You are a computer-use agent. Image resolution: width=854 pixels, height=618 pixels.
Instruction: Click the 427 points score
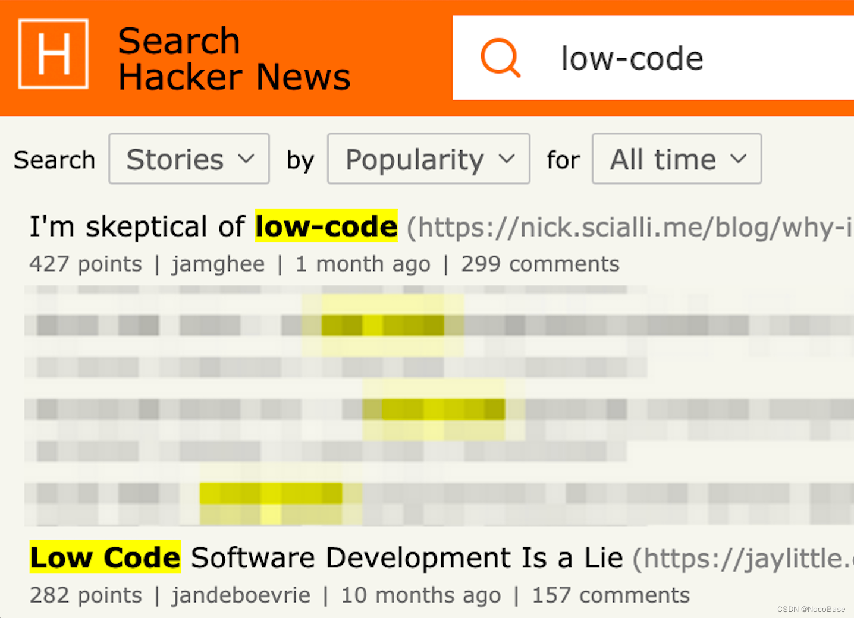85,264
